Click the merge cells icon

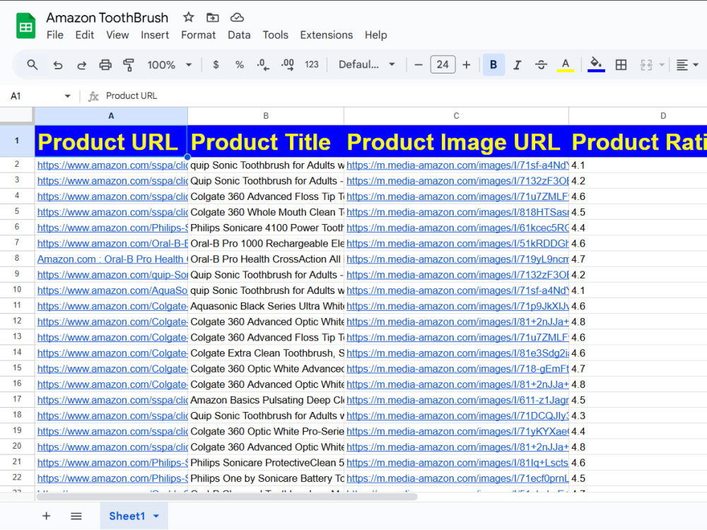point(646,64)
